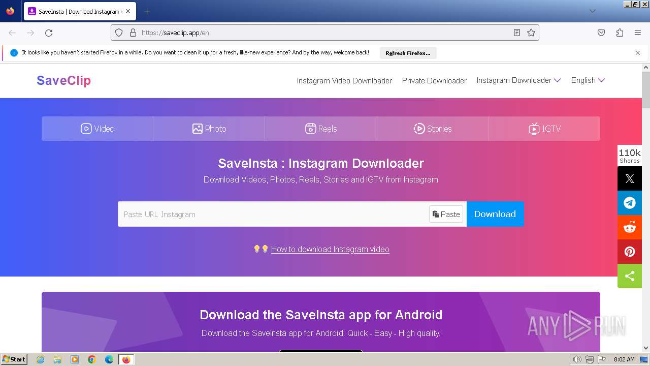The width and height of the screenshot is (650, 366).
Task: Expand the Instagram Downloader dropdown menu
Action: (518, 80)
